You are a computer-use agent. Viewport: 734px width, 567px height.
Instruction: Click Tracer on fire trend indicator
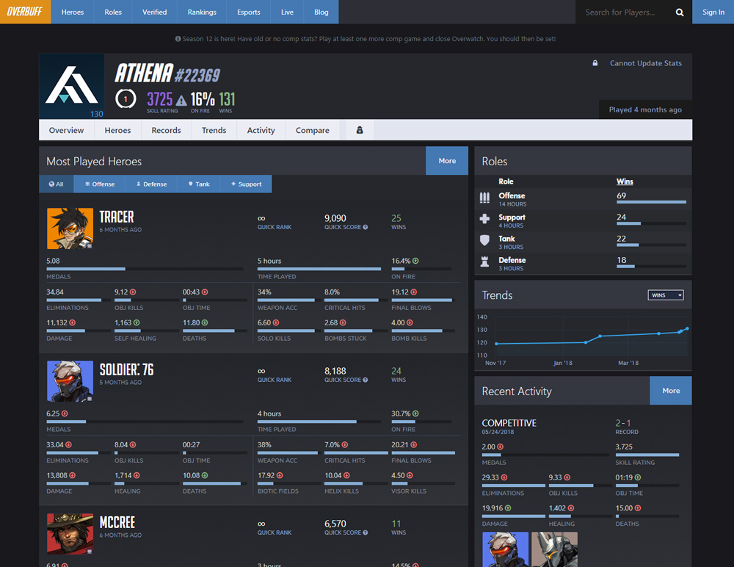tap(415, 261)
